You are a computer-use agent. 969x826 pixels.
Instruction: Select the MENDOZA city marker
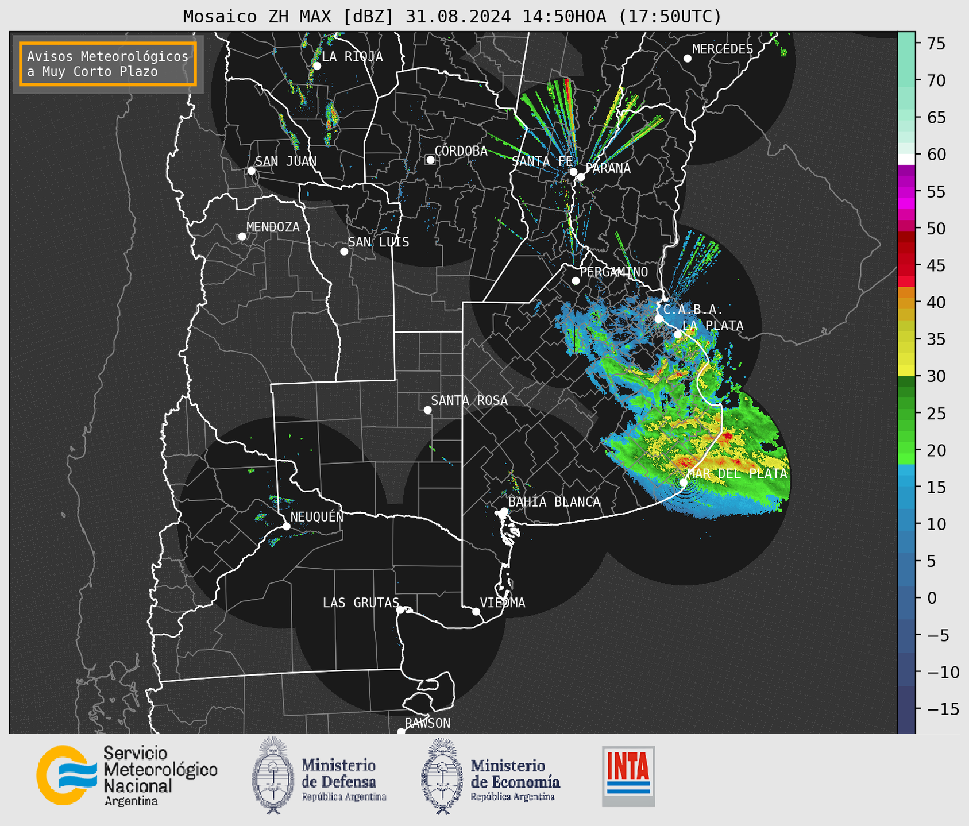click(x=242, y=237)
